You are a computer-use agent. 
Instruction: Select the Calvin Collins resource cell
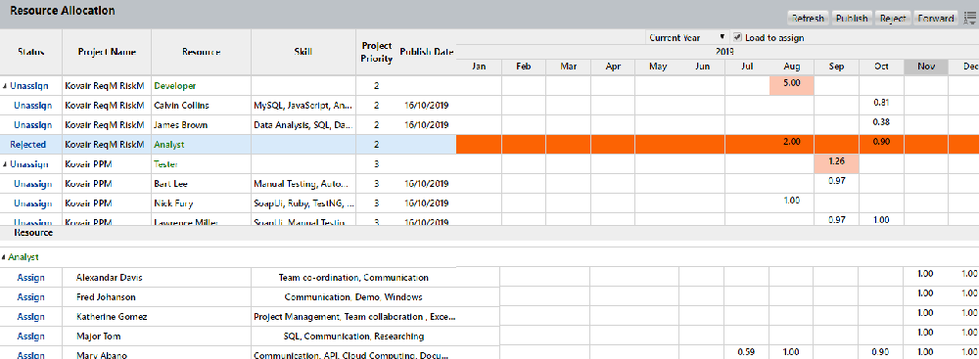(201, 105)
